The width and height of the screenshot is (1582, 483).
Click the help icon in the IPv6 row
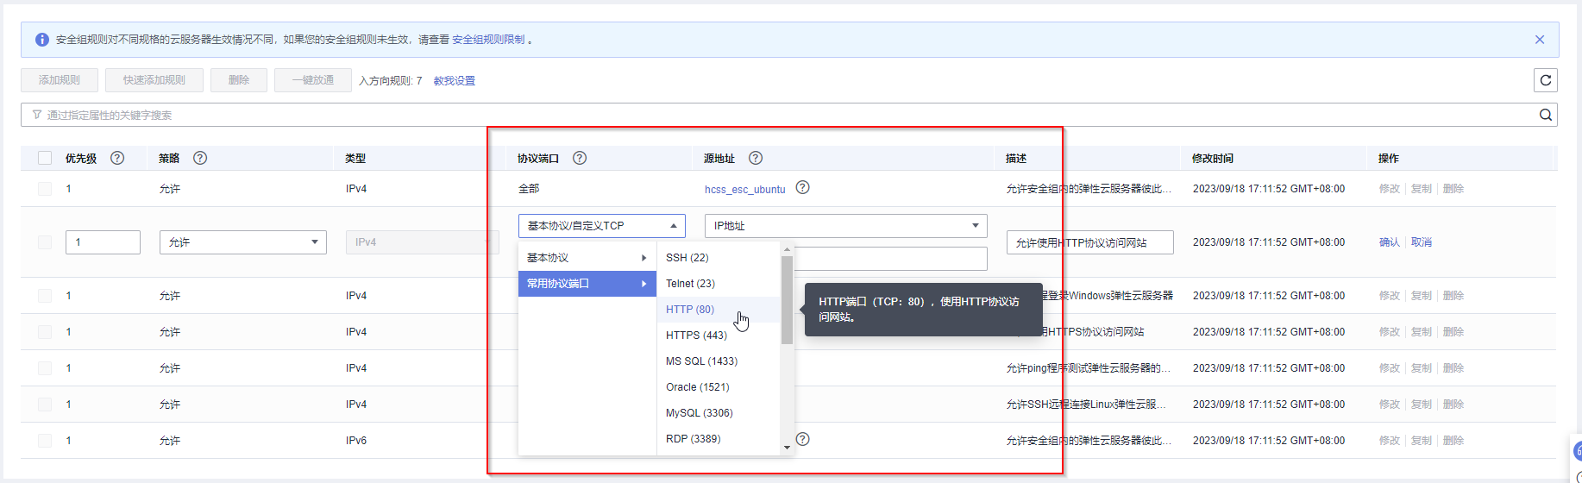[x=802, y=439]
